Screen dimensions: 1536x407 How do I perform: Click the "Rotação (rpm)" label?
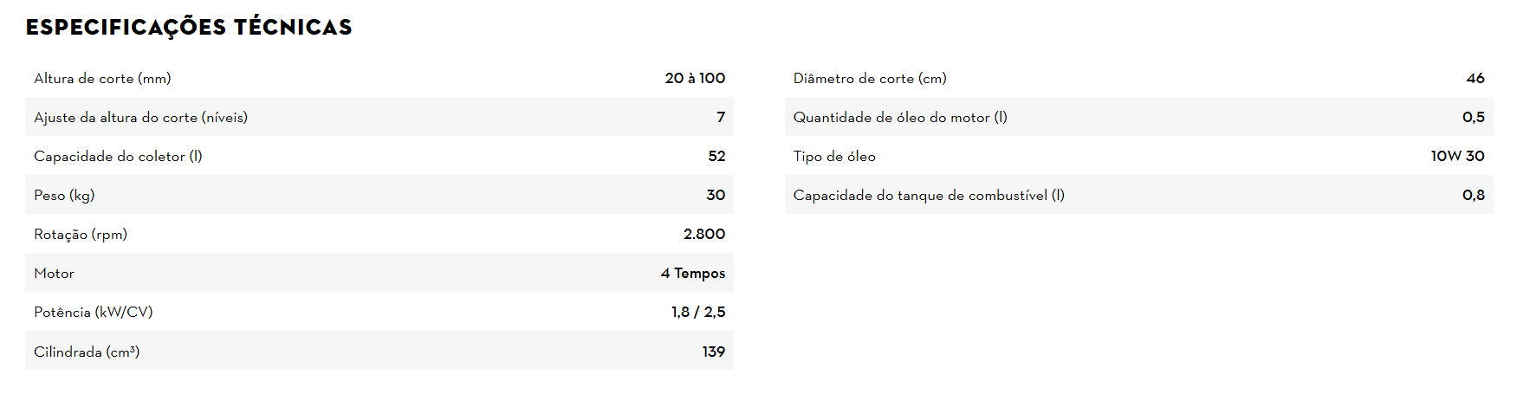point(81,234)
